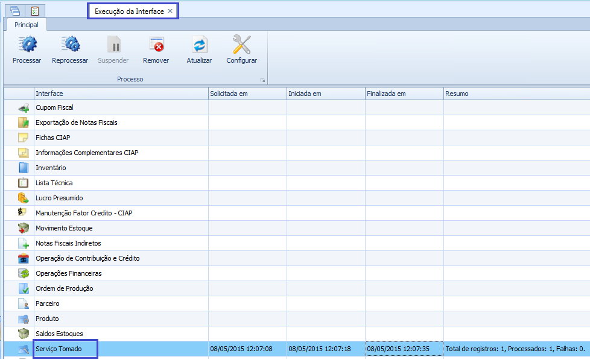Click the Operações Financeiras row icon
Image resolution: width=590 pixels, height=359 pixels.
tap(24, 274)
